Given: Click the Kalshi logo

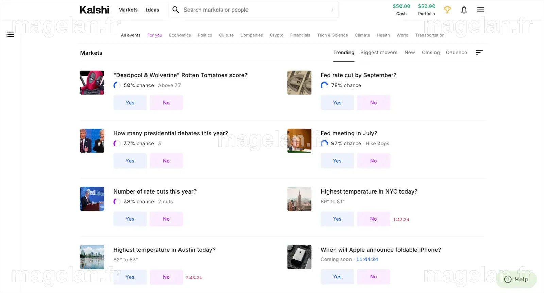Looking at the screenshot, I should [x=95, y=10].
